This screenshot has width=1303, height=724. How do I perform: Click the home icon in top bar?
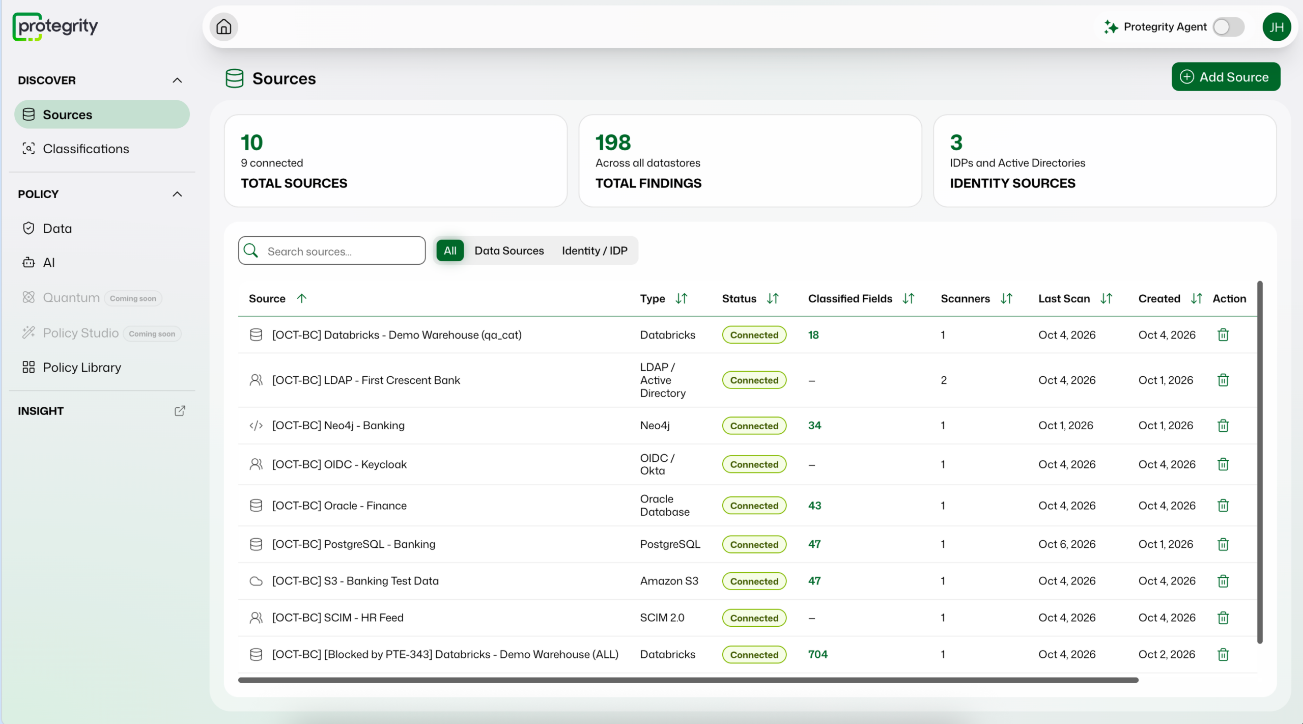coord(224,27)
